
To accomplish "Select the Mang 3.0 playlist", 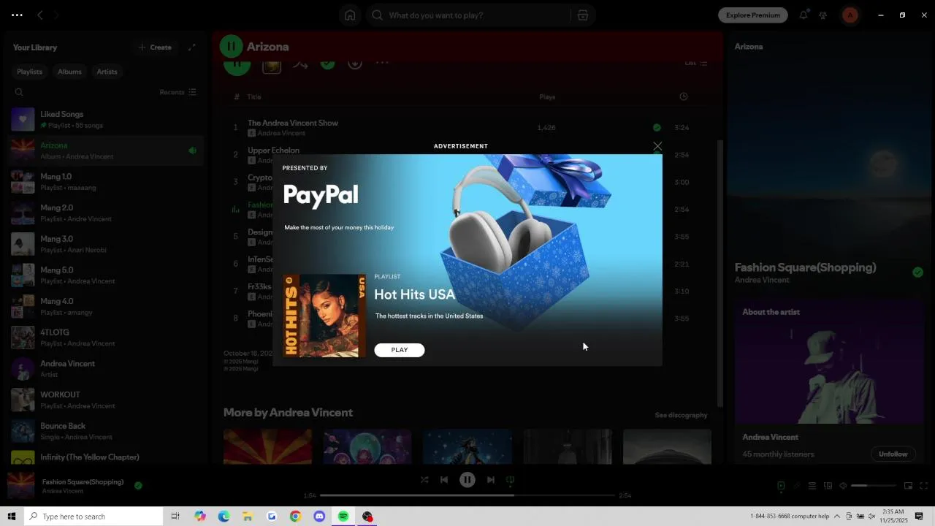I will click(104, 244).
